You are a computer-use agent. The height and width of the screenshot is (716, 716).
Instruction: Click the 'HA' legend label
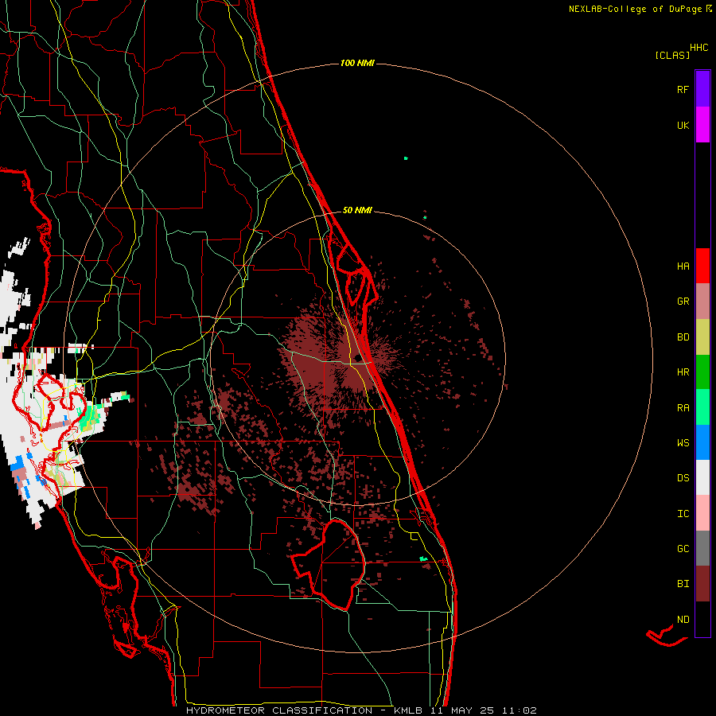point(683,267)
